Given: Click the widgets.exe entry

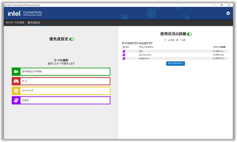Looking at the screenshot, I should pos(144,58).
